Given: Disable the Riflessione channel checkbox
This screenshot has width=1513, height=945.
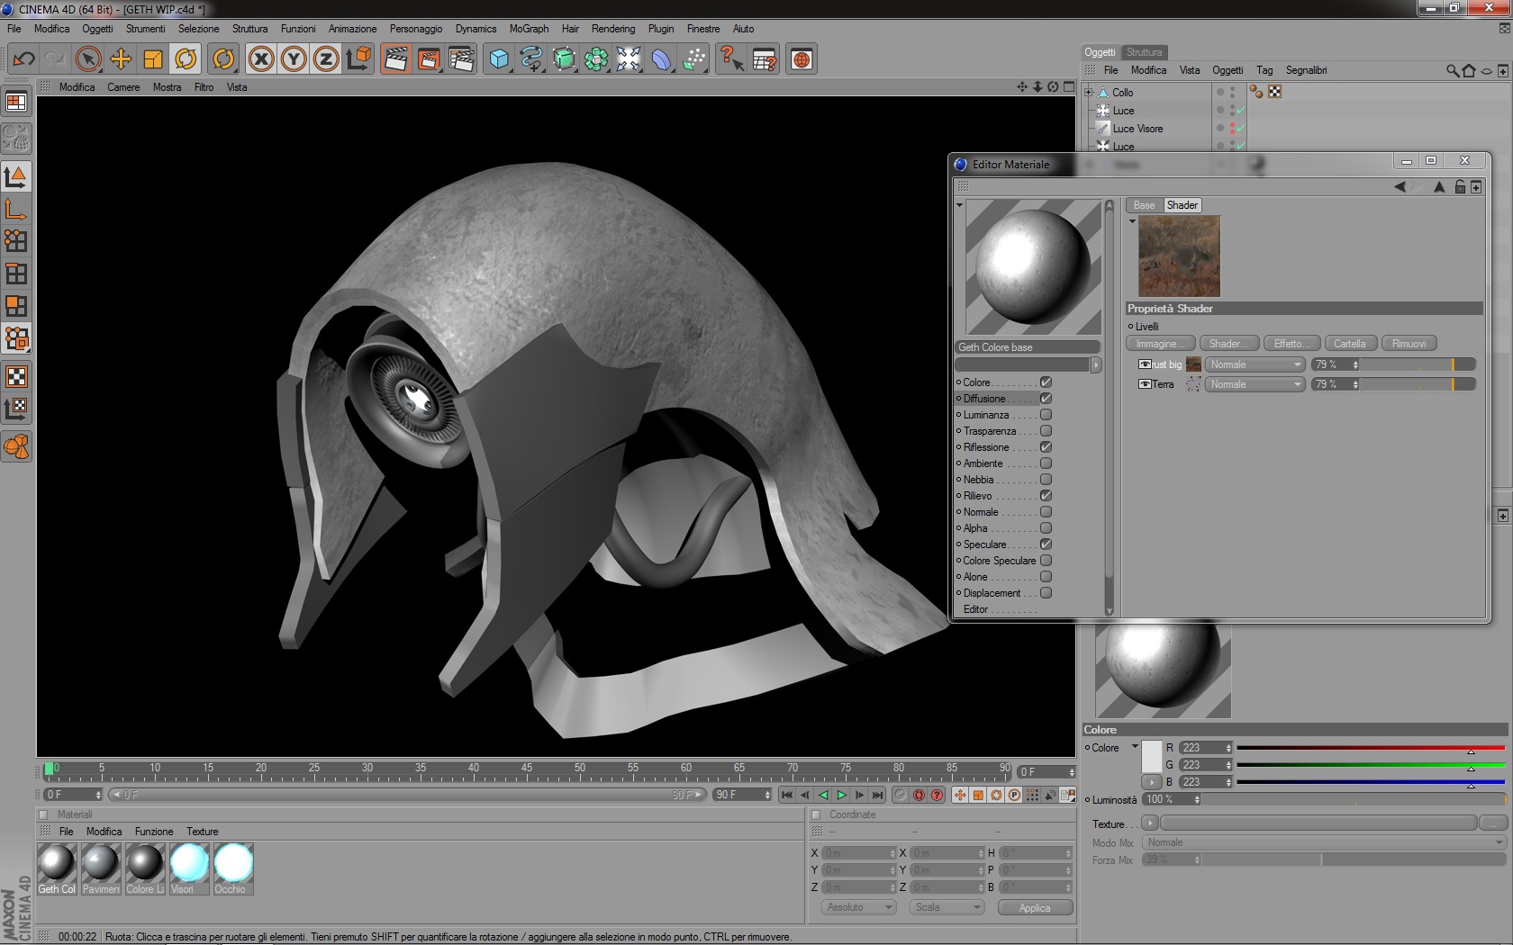Looking at the screenshot, I should 1046,447.
